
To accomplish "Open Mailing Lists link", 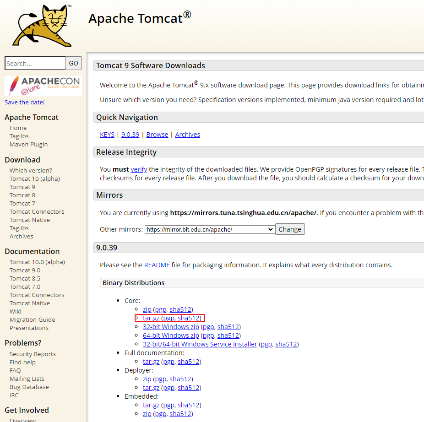I will pos(27,379).
